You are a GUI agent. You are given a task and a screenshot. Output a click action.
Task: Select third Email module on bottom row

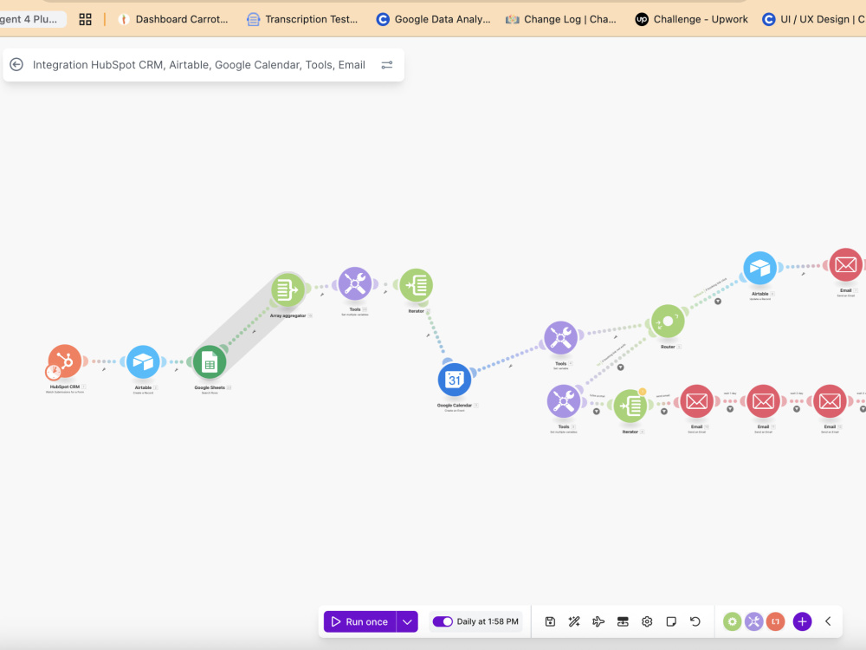click(x=830, y=401)
